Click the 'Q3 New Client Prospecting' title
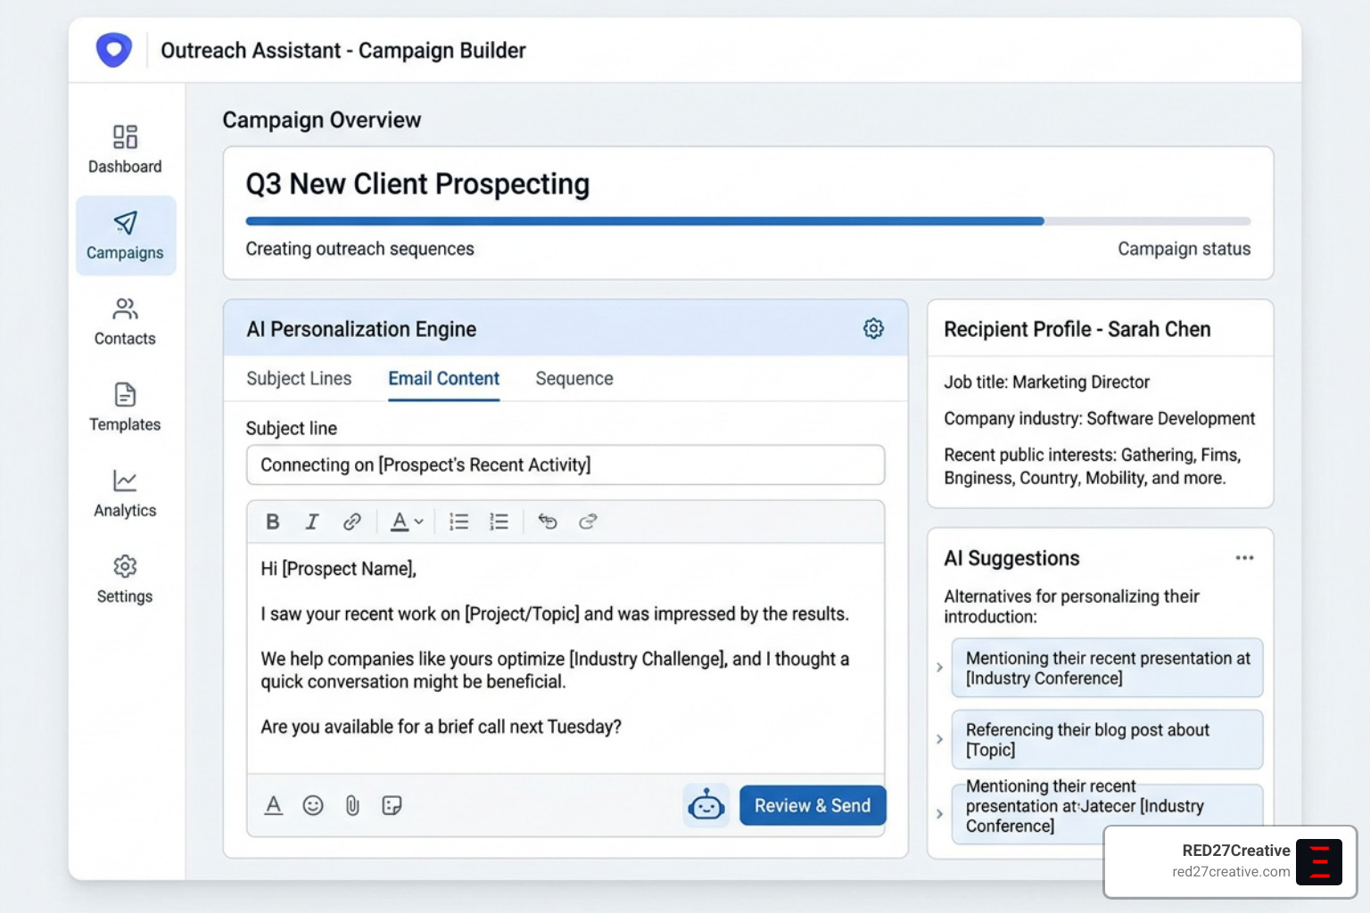This screenshot has width=1370, height=913. click(x=417, y=184)
